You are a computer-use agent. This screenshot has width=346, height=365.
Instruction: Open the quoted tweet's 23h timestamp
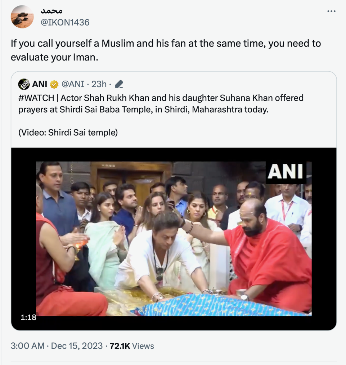[x=99, y=84]
